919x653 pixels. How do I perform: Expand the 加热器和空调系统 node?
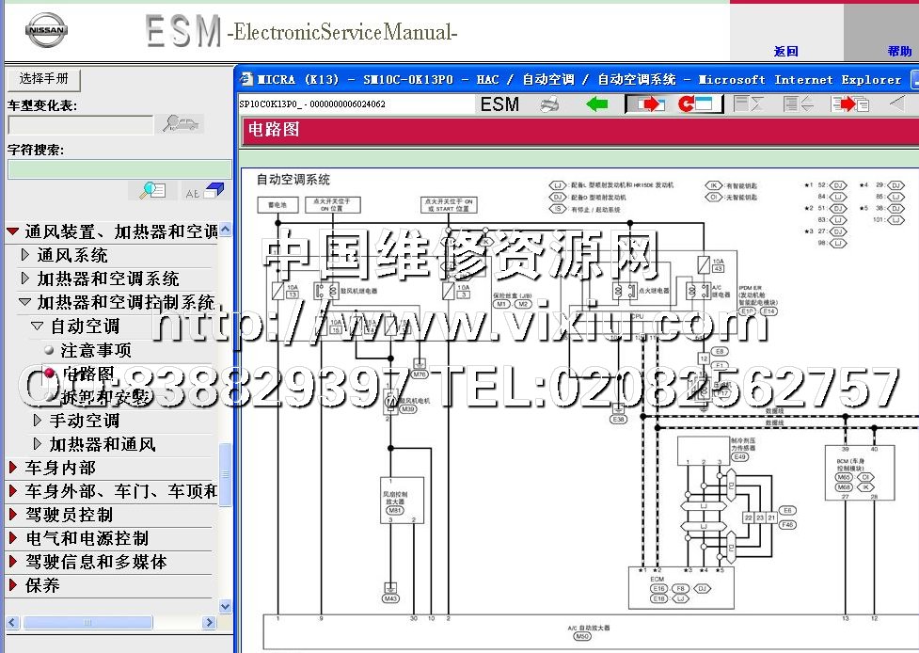(x=24, y=279)
